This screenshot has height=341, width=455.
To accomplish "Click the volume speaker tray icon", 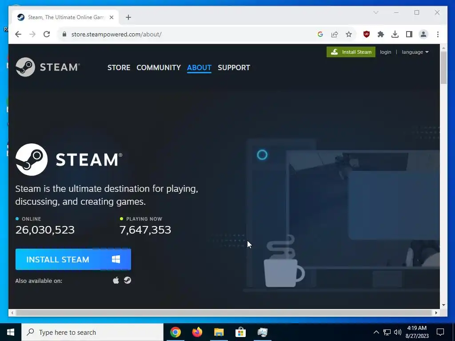I will (x=398, y=332).
